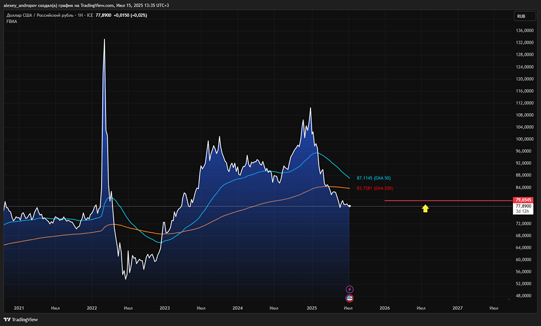Click the 108,0000 price axis label
Screen dimensions: 541x326
click(x=524, y=115)
